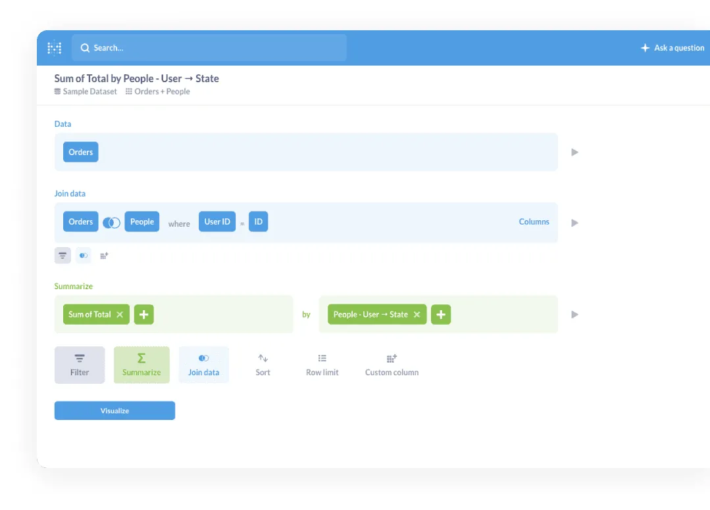
Task: Click the large Join data action button
Action: tap(204, 365)
